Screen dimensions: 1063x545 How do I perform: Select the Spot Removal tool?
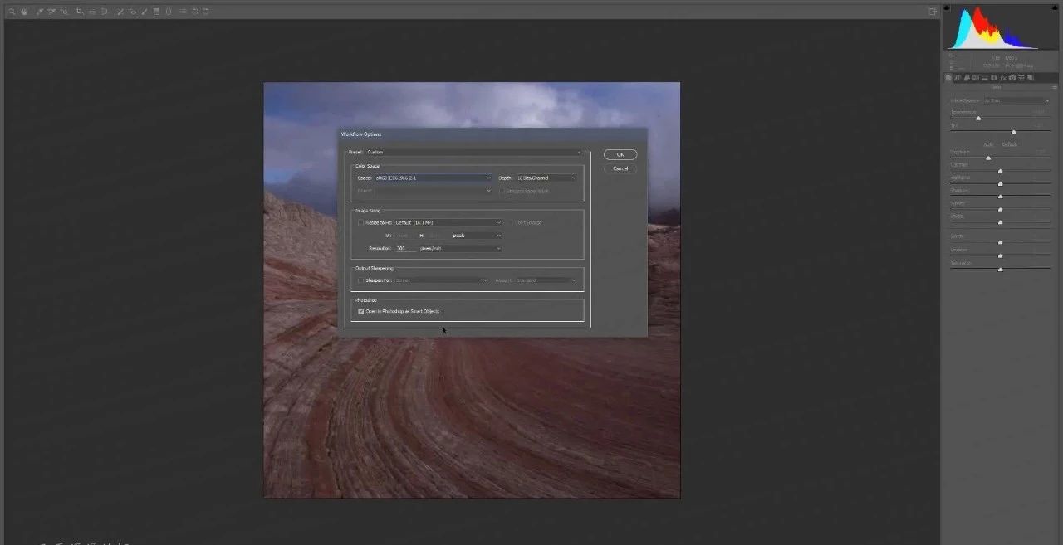click(x=120, y=12)
